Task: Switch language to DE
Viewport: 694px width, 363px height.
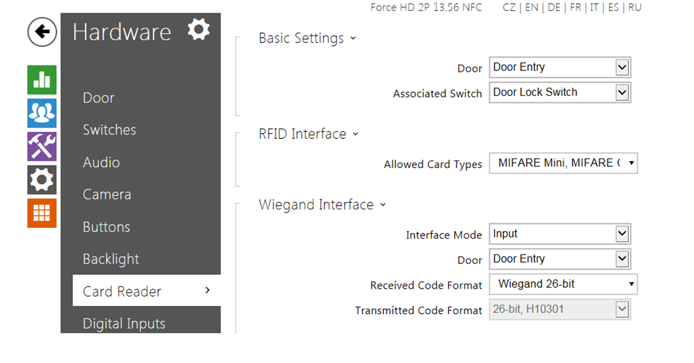Action: tap(554, 8)
